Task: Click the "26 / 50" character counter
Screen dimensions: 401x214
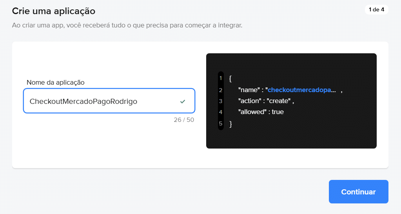Action: pyautogui.click(x=184, y=120)
